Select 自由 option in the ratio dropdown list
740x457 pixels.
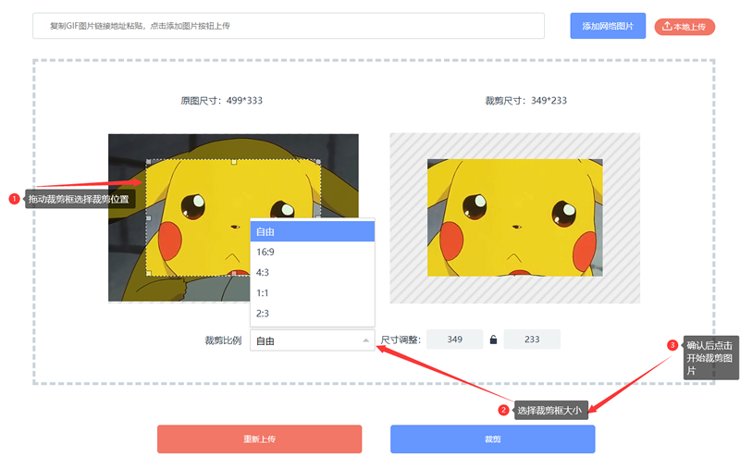pos(313,231)
